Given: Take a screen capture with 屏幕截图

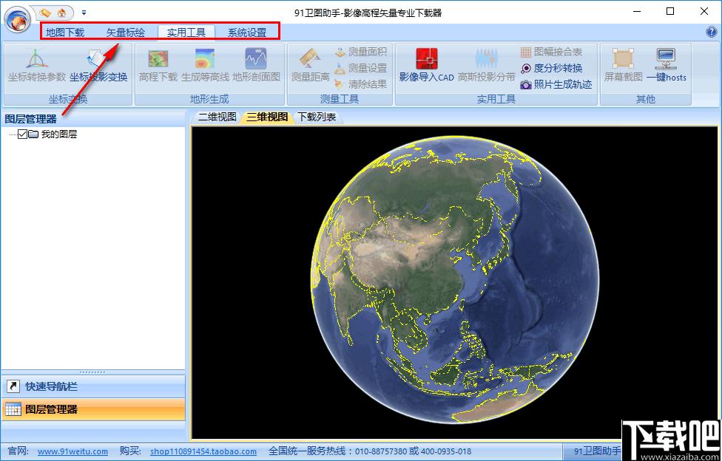Looking at the screenshot, I should point(623,66).
